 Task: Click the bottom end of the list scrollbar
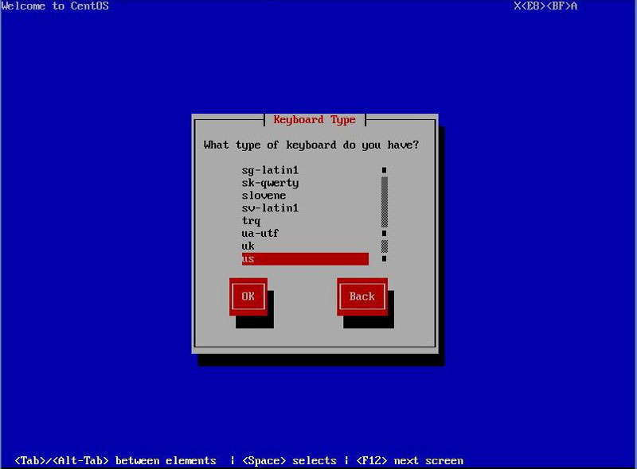coord(384,259)
